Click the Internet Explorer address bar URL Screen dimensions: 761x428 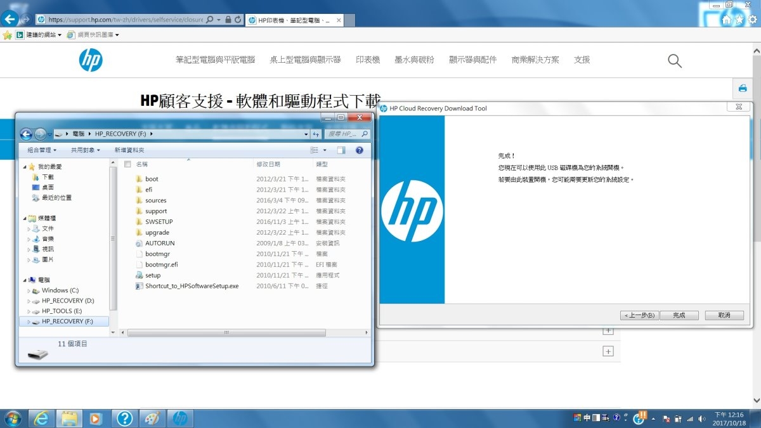tap(126, 20)
